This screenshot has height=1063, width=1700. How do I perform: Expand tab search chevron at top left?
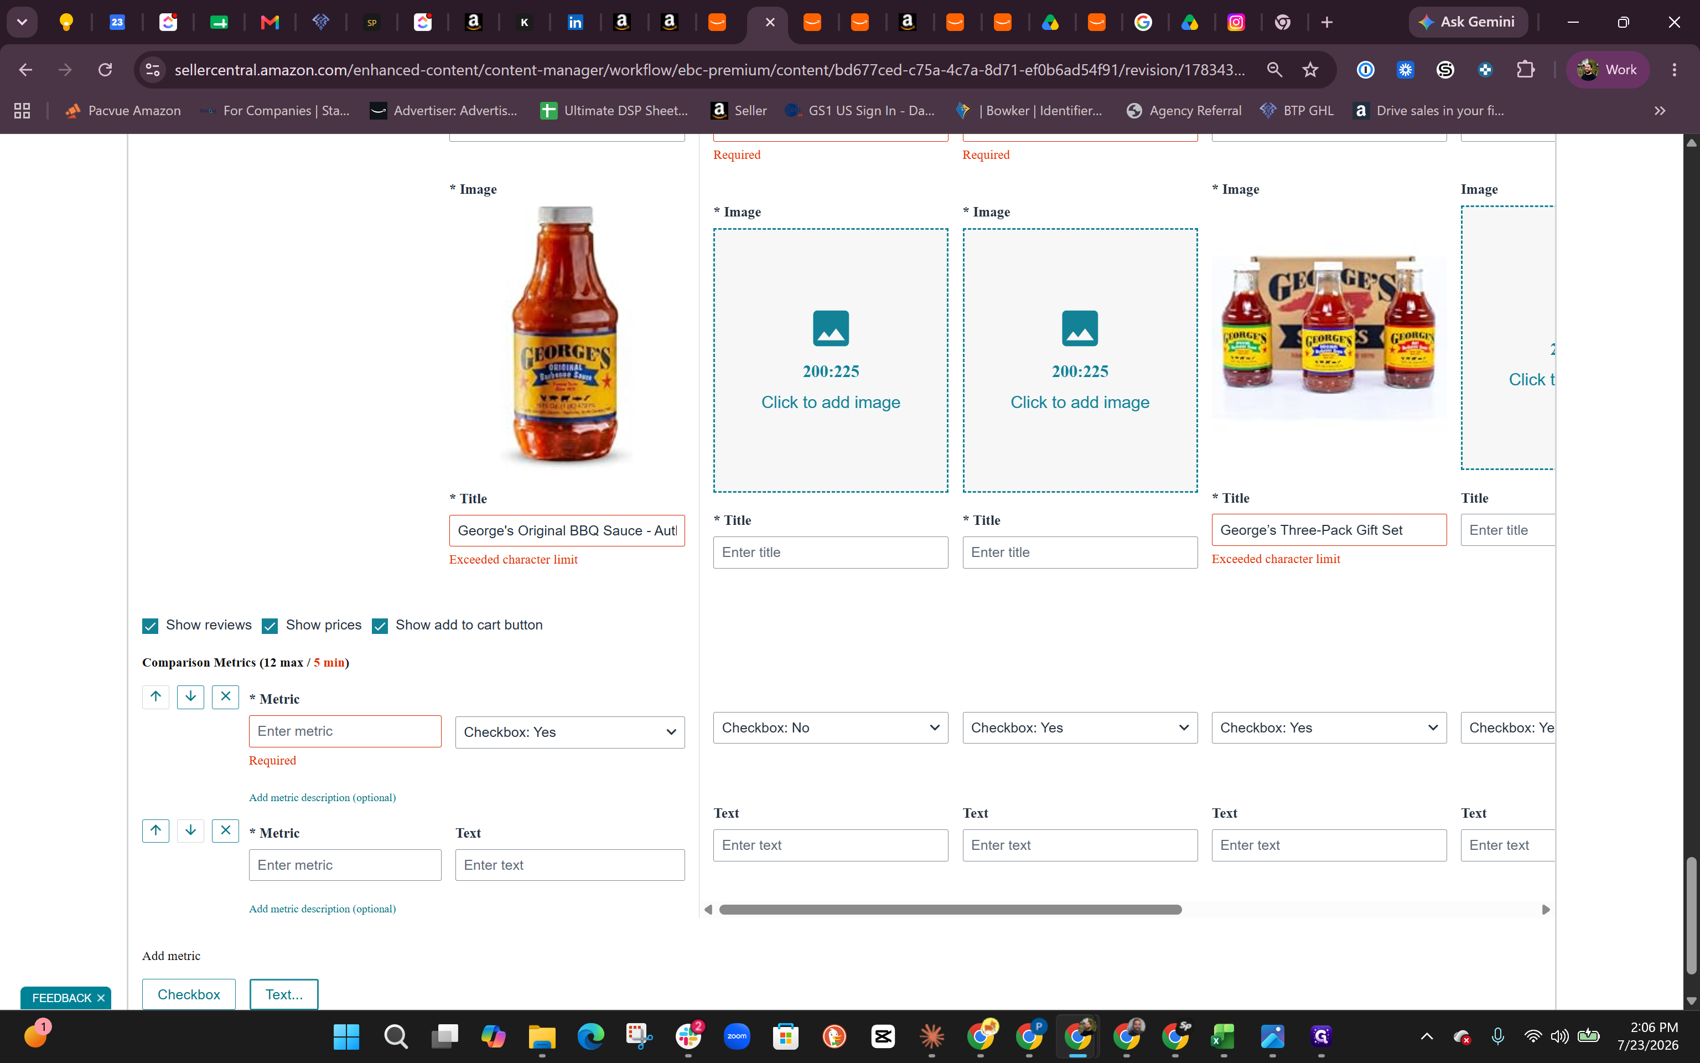point(23,23)
